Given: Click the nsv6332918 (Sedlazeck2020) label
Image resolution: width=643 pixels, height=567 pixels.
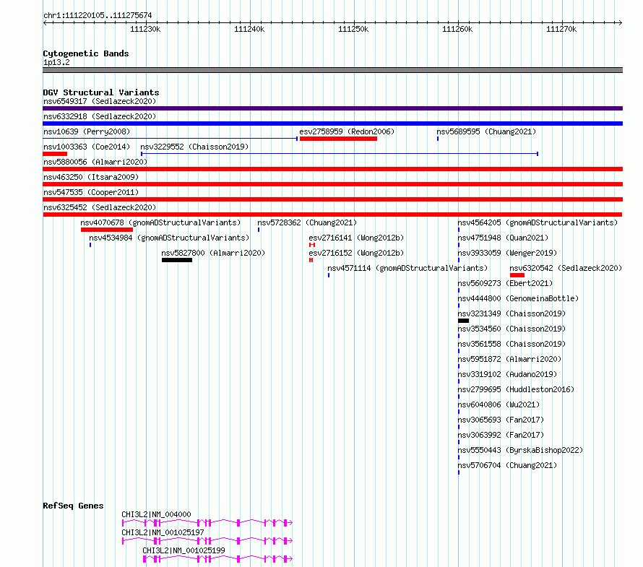Looking at the screenshot, I should pos(100,116).
